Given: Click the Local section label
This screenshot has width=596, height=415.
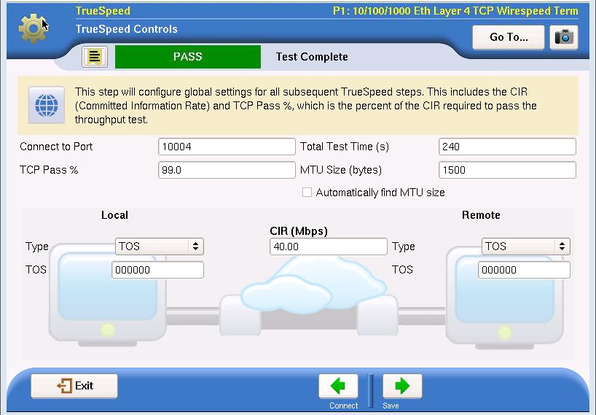Looking at the screenshot, I should click(114, 215).
